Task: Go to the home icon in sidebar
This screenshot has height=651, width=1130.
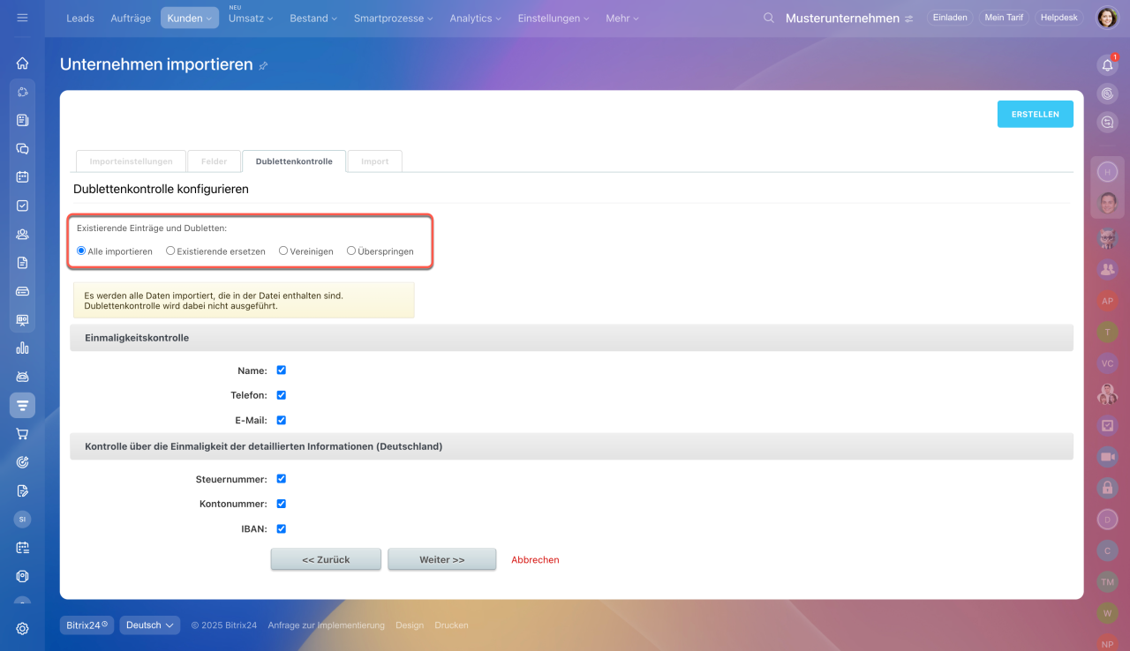Action: point(22,64)
